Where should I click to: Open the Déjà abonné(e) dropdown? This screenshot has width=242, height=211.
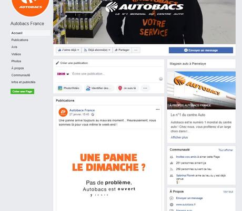click(97, 50)
